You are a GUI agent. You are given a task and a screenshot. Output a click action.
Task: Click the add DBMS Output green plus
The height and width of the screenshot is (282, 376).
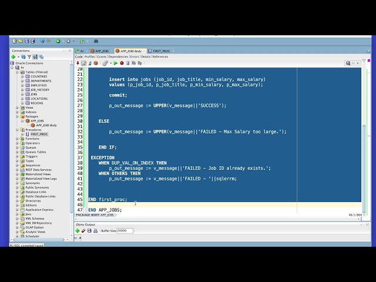click(x=77, y=231)
